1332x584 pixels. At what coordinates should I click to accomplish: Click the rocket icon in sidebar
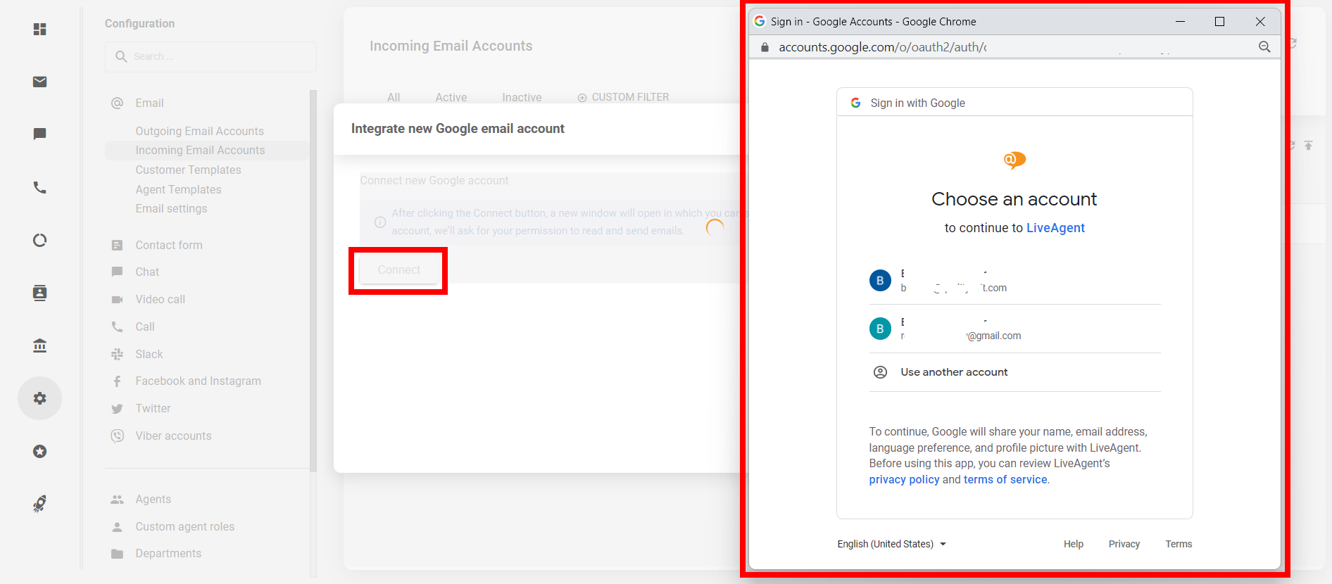coord(40,504)
